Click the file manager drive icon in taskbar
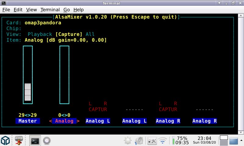 pos(20,141)
